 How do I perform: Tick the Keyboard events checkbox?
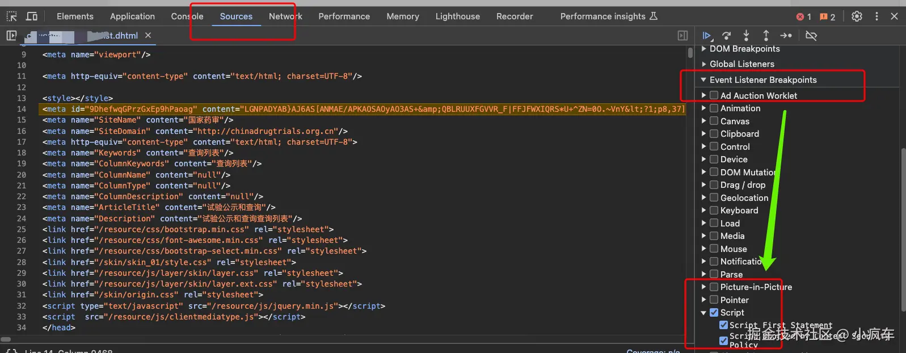[x=714, y=210]
